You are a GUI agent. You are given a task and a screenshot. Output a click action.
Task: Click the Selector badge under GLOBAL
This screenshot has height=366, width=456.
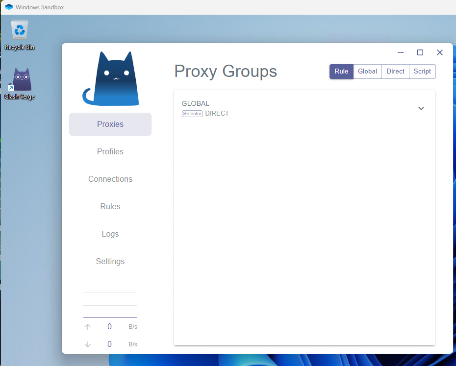pyautogui.click(x=192, y=113)
